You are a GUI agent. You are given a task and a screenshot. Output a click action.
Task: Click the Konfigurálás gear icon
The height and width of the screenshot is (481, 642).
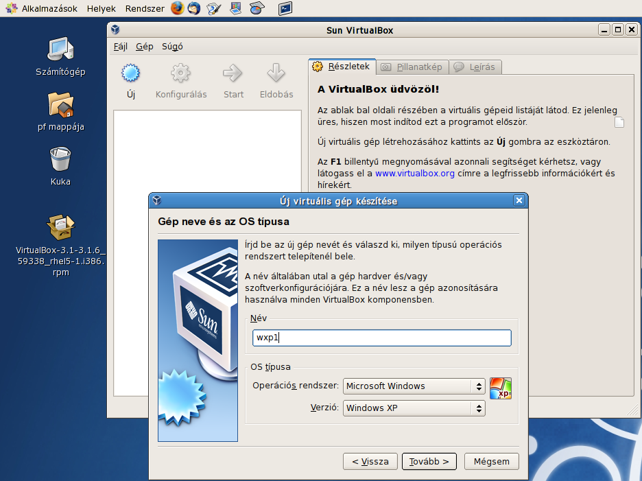[x=180, y=73]
